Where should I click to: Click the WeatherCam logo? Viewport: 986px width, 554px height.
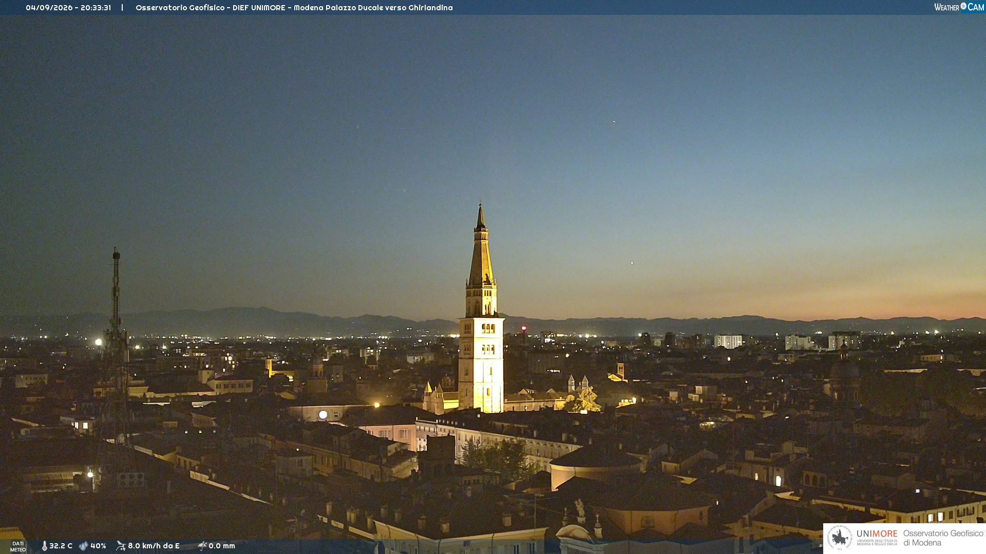959,7
